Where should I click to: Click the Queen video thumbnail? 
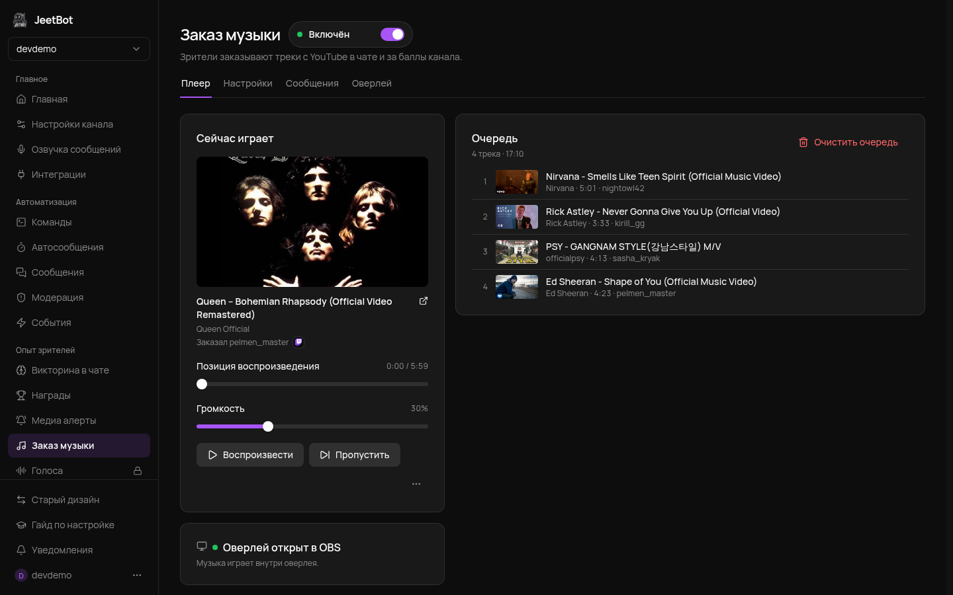pyautogui.click(x=312, y=221)
